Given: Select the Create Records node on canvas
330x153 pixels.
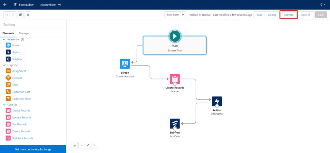Looking at the screenshot, I should pos(175,79).
